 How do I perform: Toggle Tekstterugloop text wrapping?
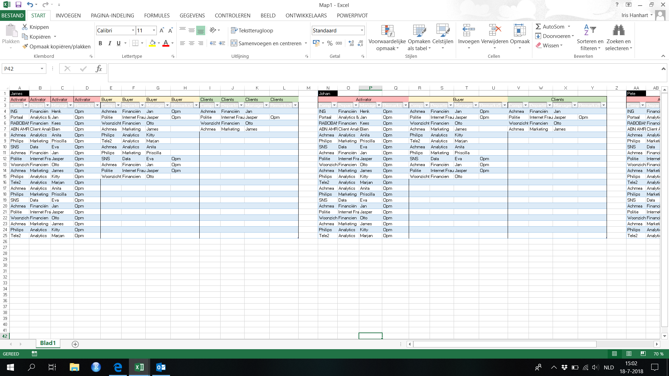pyautogui.click(x=252, y=31)
